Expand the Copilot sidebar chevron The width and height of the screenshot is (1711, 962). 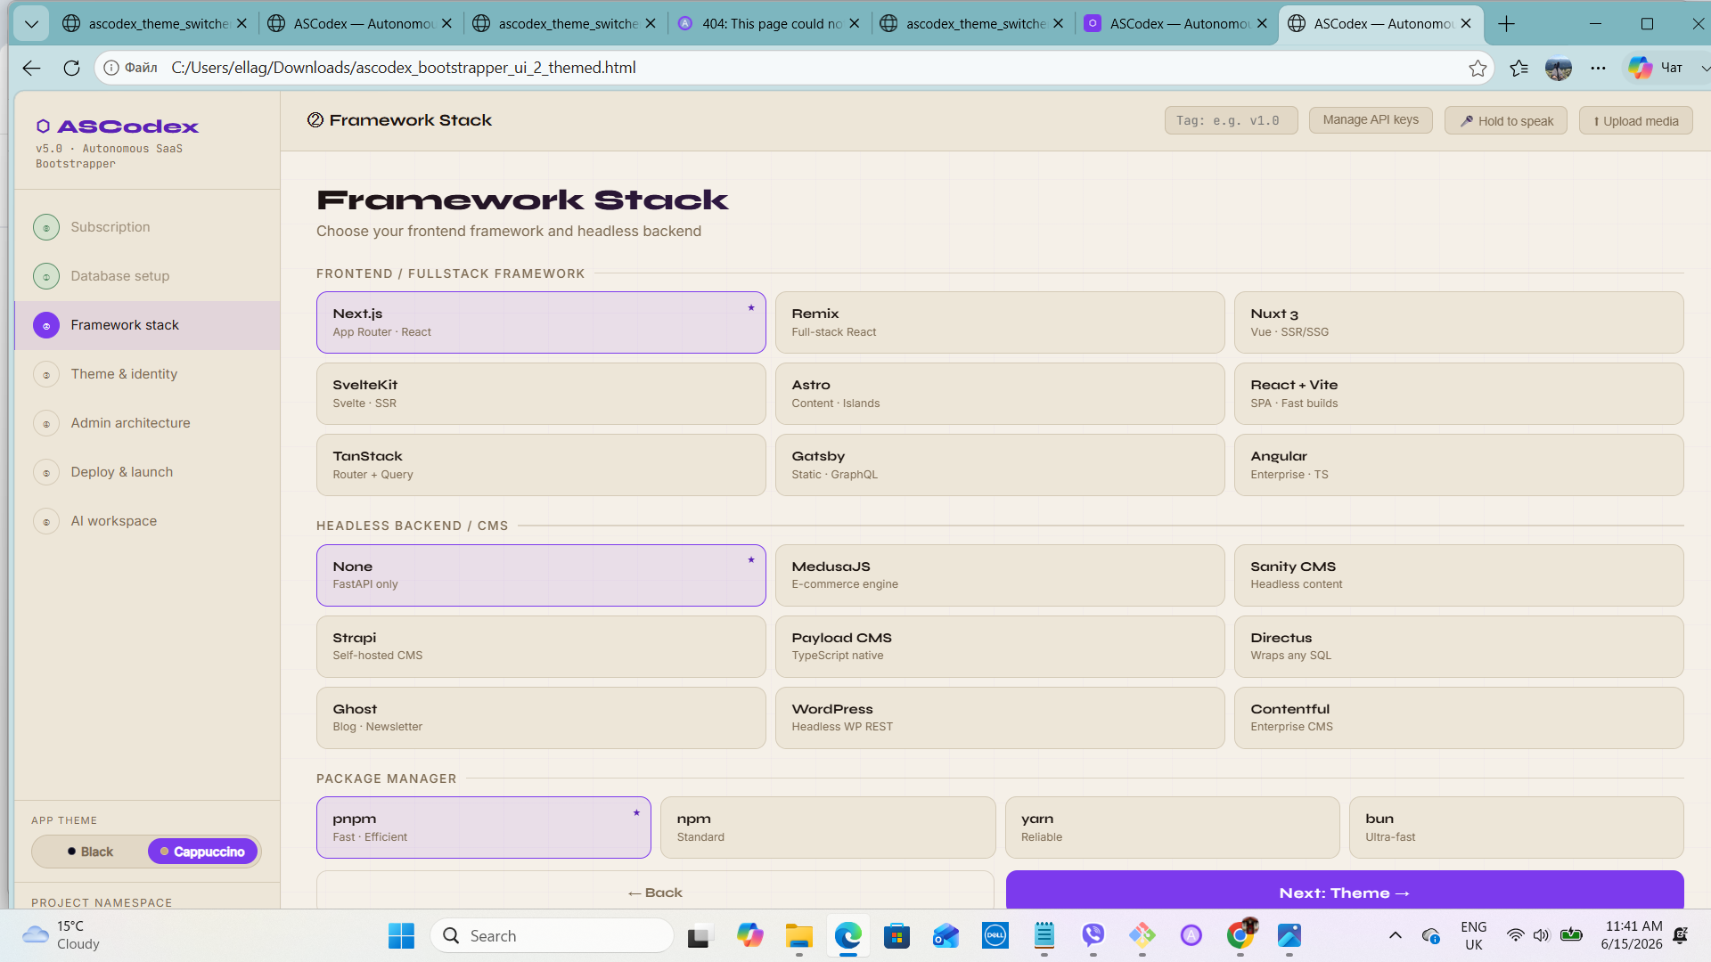pyautogui.click(x=1704, y=68)
